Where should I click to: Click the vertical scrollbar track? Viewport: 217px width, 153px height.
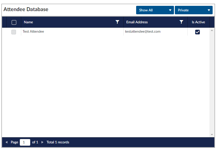pyautogui.click(x=212, y=82)
